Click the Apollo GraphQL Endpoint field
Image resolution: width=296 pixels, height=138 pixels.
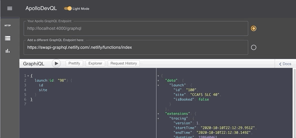(x=136, y=28)
